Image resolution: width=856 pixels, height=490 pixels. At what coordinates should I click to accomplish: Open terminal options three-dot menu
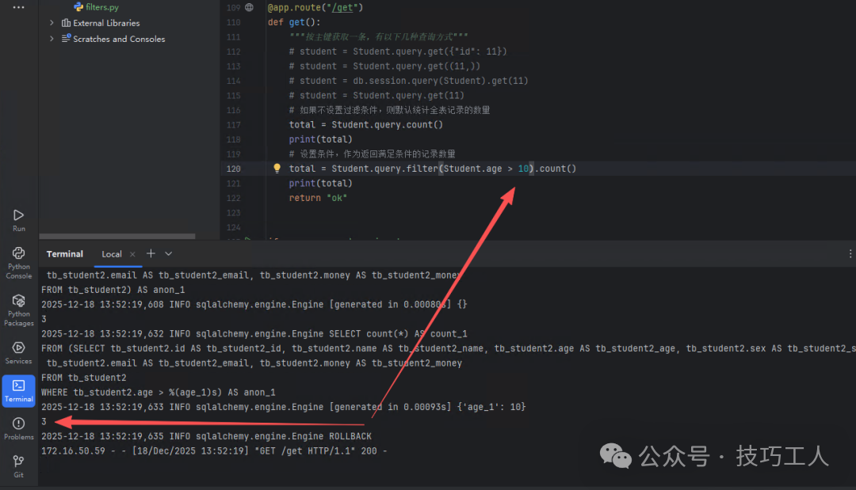tap(850, 253)
